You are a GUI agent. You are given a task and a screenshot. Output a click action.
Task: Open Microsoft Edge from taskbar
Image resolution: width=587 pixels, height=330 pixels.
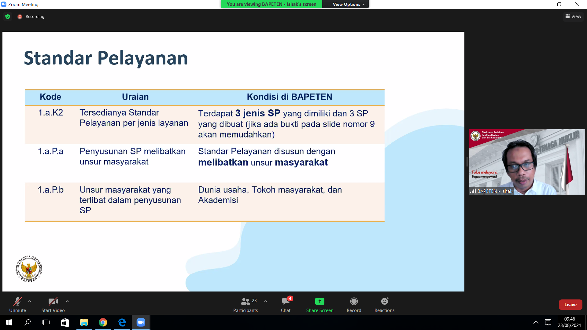point(122,322)
